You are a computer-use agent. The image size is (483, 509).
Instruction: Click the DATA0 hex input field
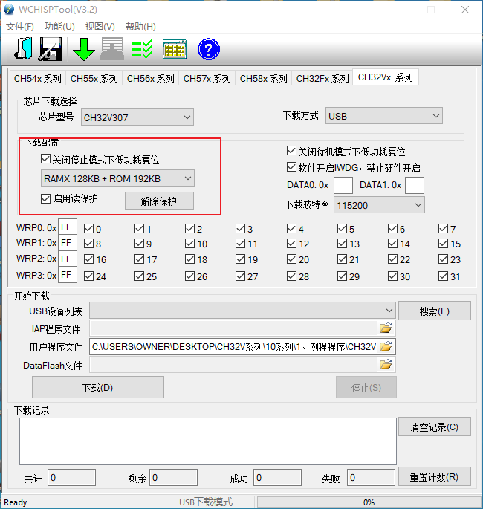tap(343, 185)
